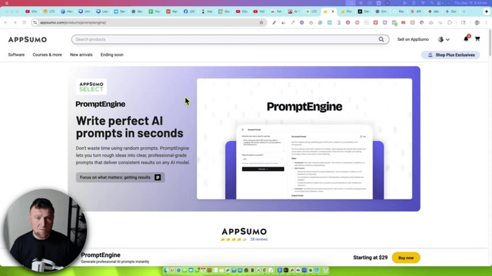Click the browser back arrow
The width and height of the screenshot is (492, 276).
5,22
